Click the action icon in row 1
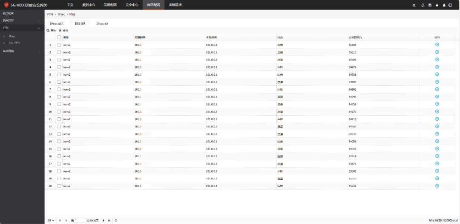 pyautogui.click(x=437, y=45)
